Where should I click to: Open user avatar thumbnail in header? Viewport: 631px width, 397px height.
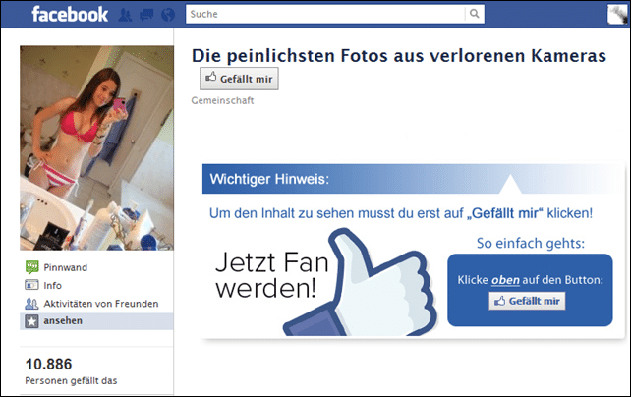tap(617, 14)
